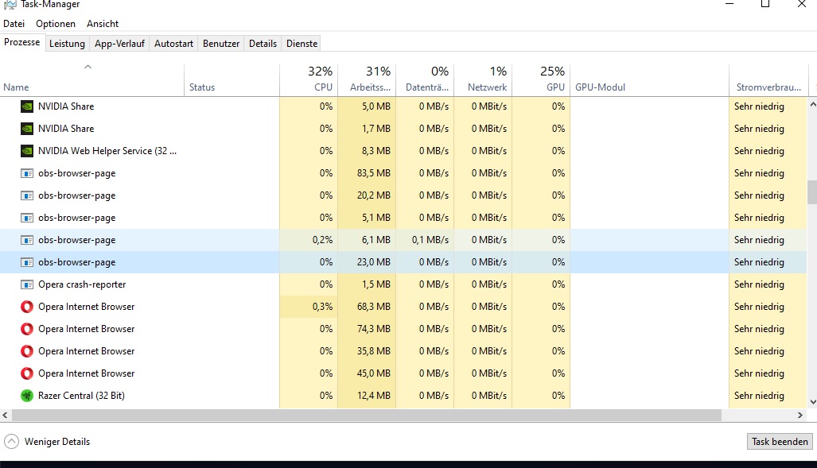This screenshot has width=817, height=468.
Task: Collapse view with Weniger Details
Action: click(x=48, y=442)
